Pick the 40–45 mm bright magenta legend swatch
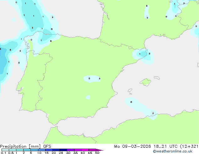Screen dimensions: 199x154 pos(85,150)
